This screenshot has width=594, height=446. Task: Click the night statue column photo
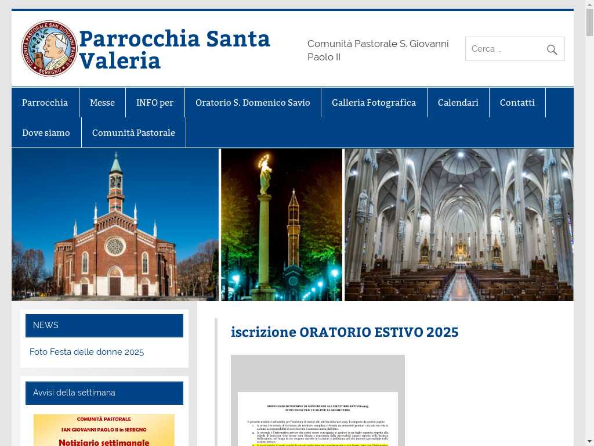[281, 225]
